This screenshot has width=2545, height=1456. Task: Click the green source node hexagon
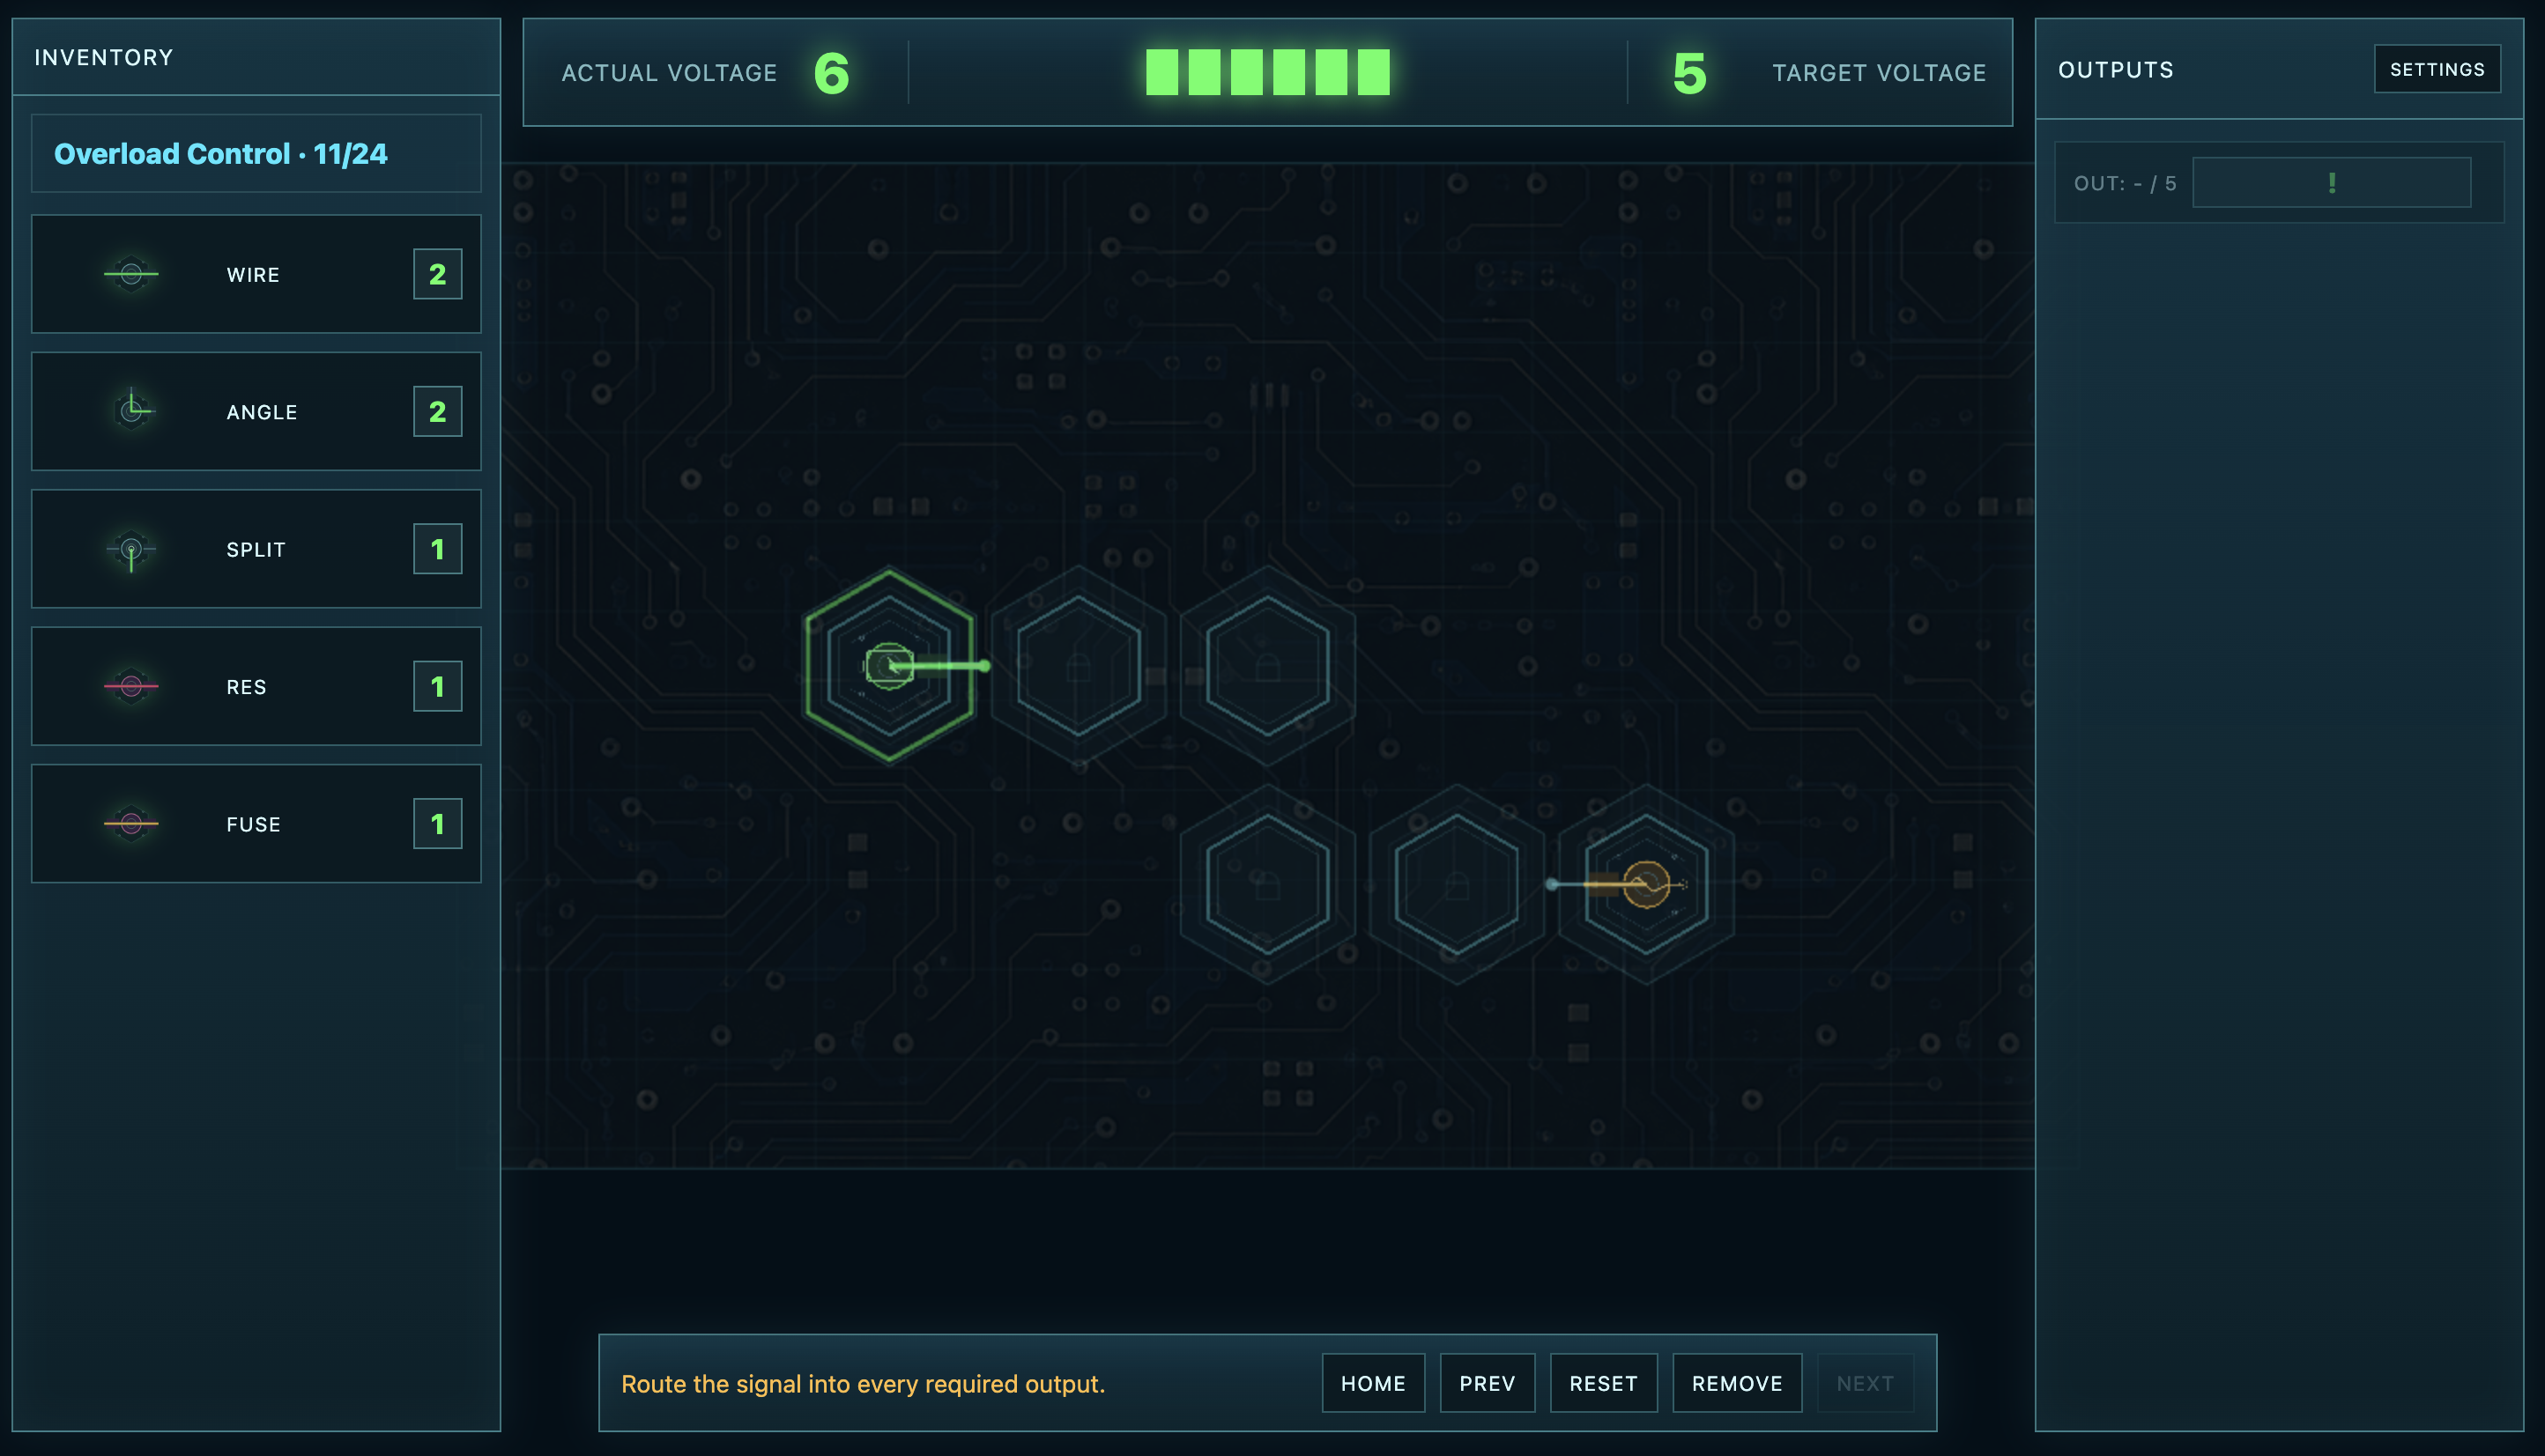888,666
